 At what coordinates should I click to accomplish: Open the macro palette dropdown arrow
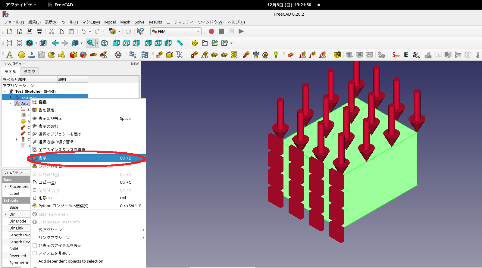coord(119,31)
